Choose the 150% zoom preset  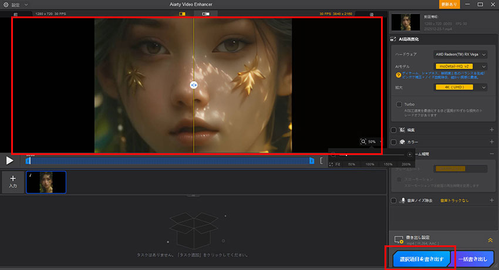pyautogui.click(x=387, y=164)
